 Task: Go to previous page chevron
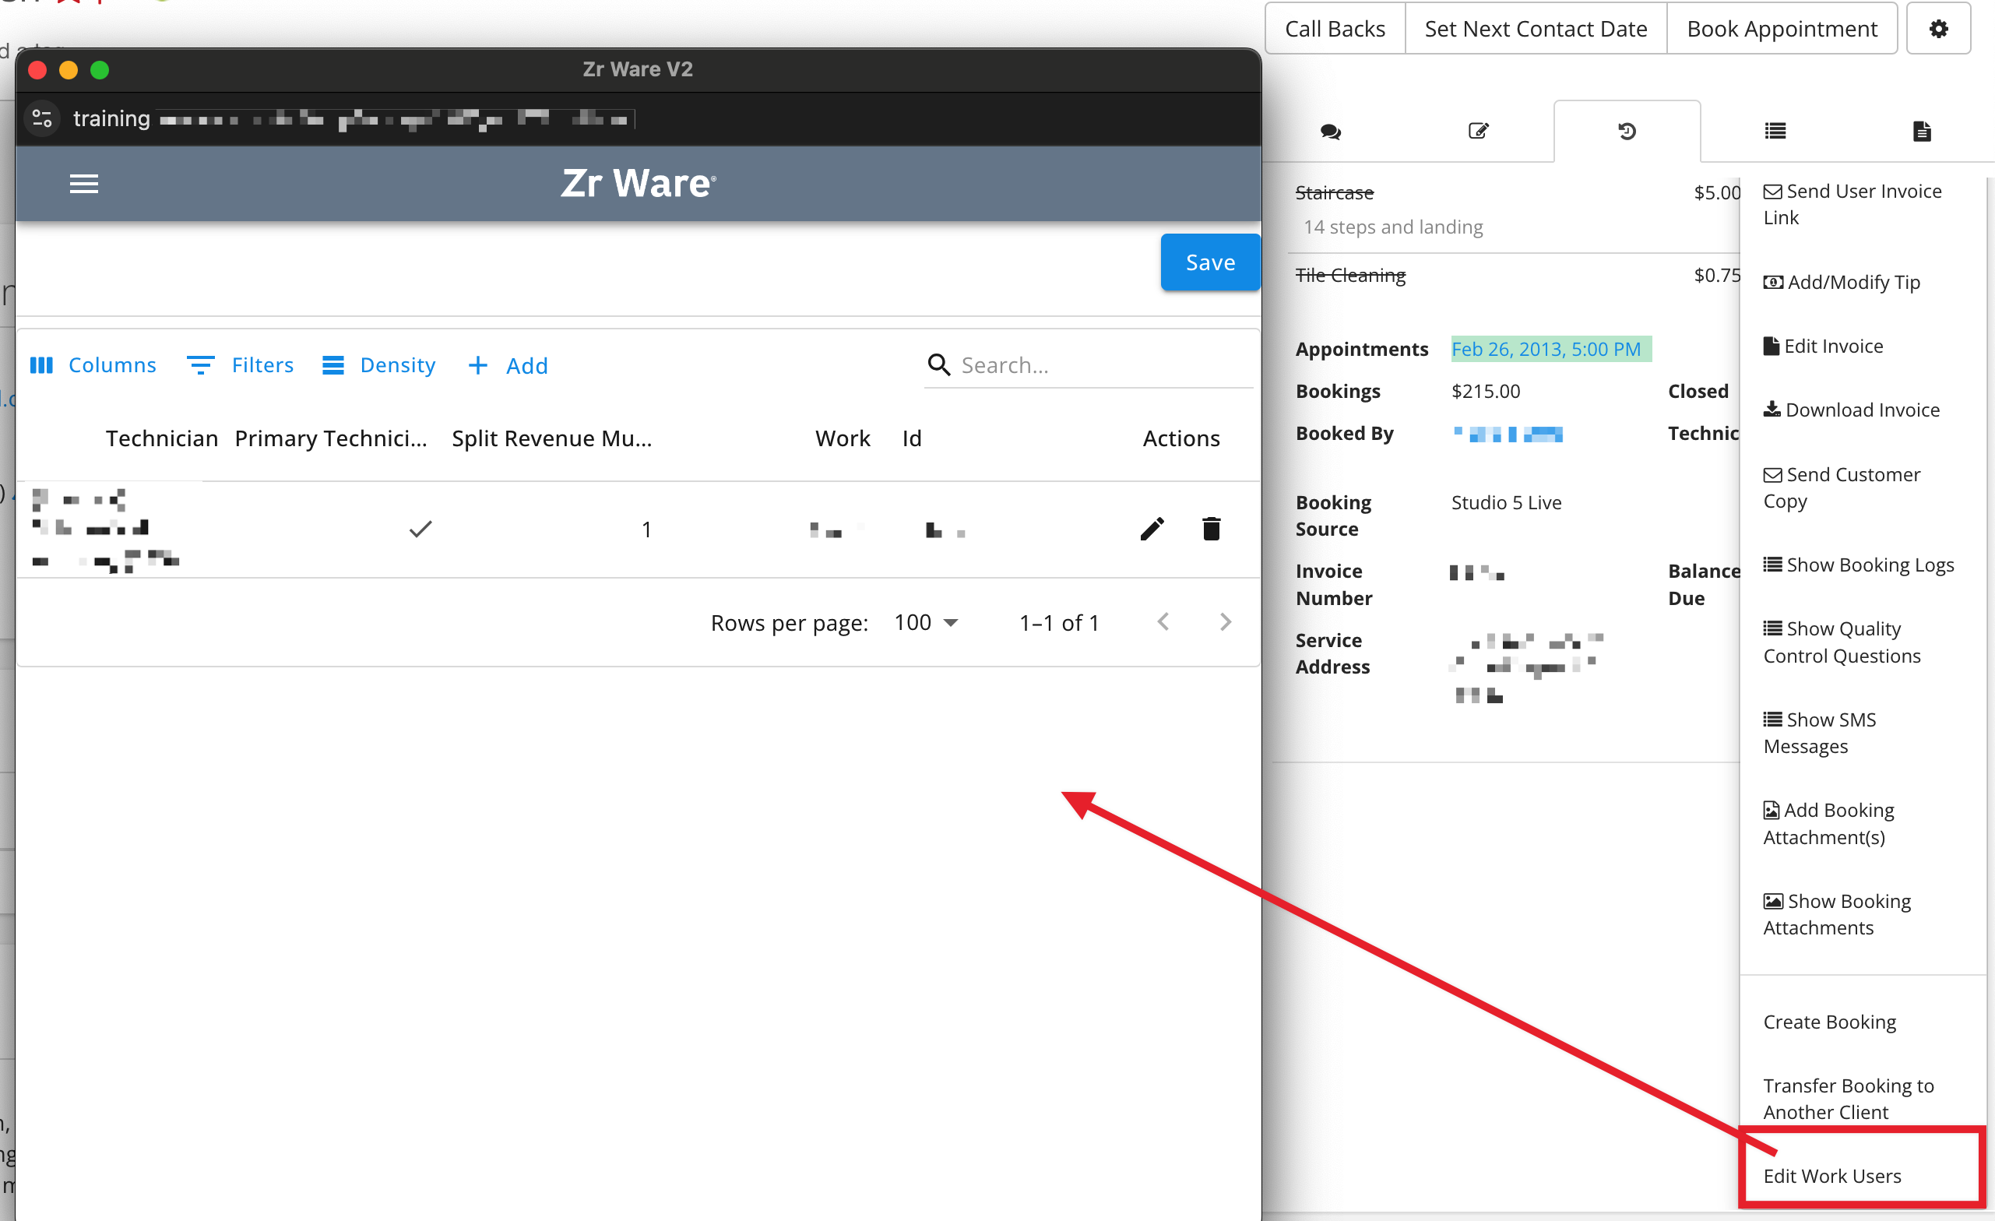click(x=1163, y=622)
